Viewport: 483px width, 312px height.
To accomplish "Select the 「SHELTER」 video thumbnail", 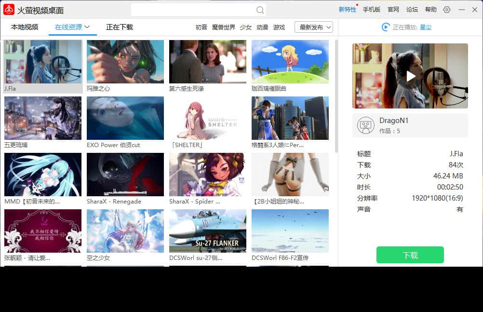I will [208, 118].
